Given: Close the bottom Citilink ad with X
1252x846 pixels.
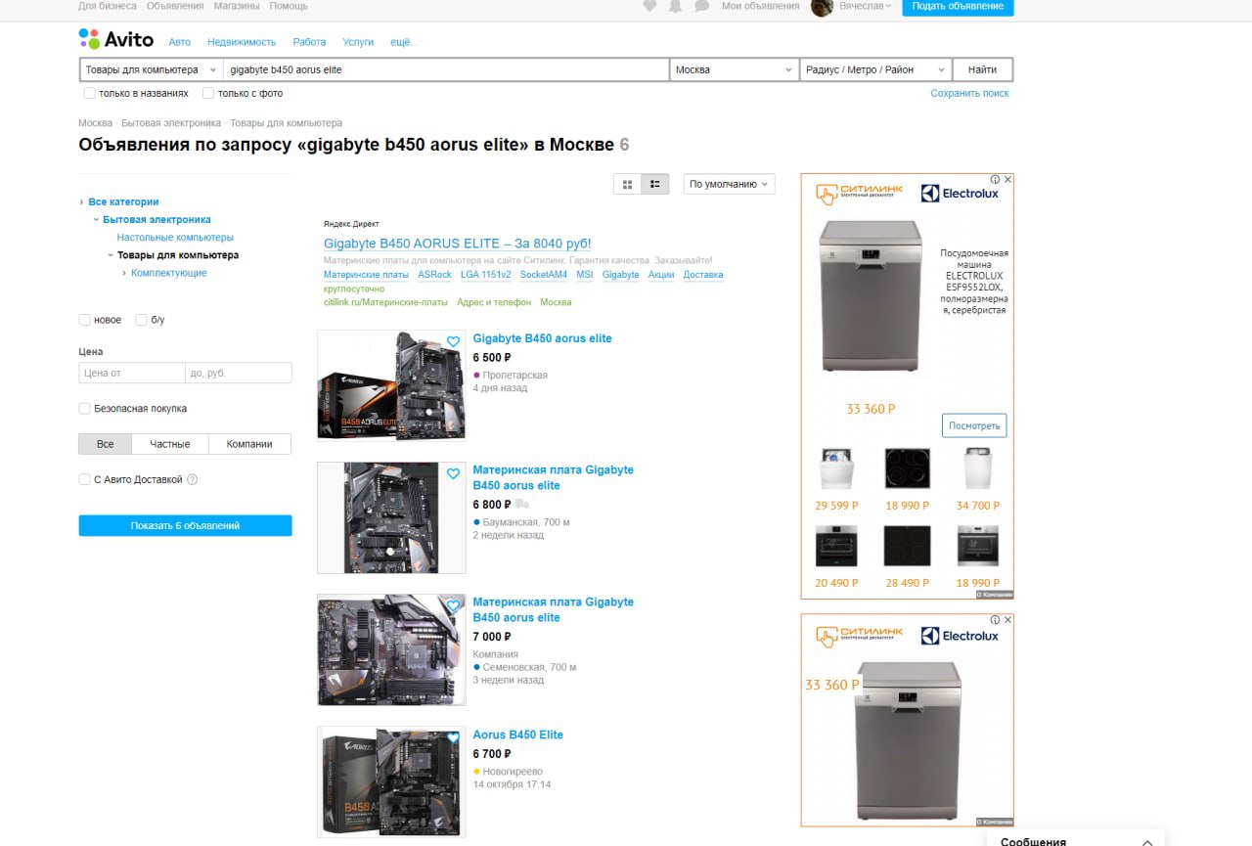Looking at the screenshot, I should pos(1007,620).
